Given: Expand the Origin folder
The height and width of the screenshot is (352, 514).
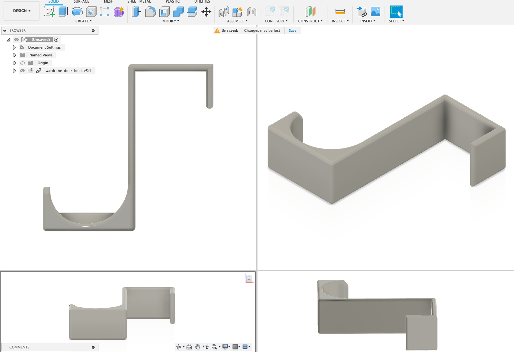Looking at the screenshot, I should (14, 63).
